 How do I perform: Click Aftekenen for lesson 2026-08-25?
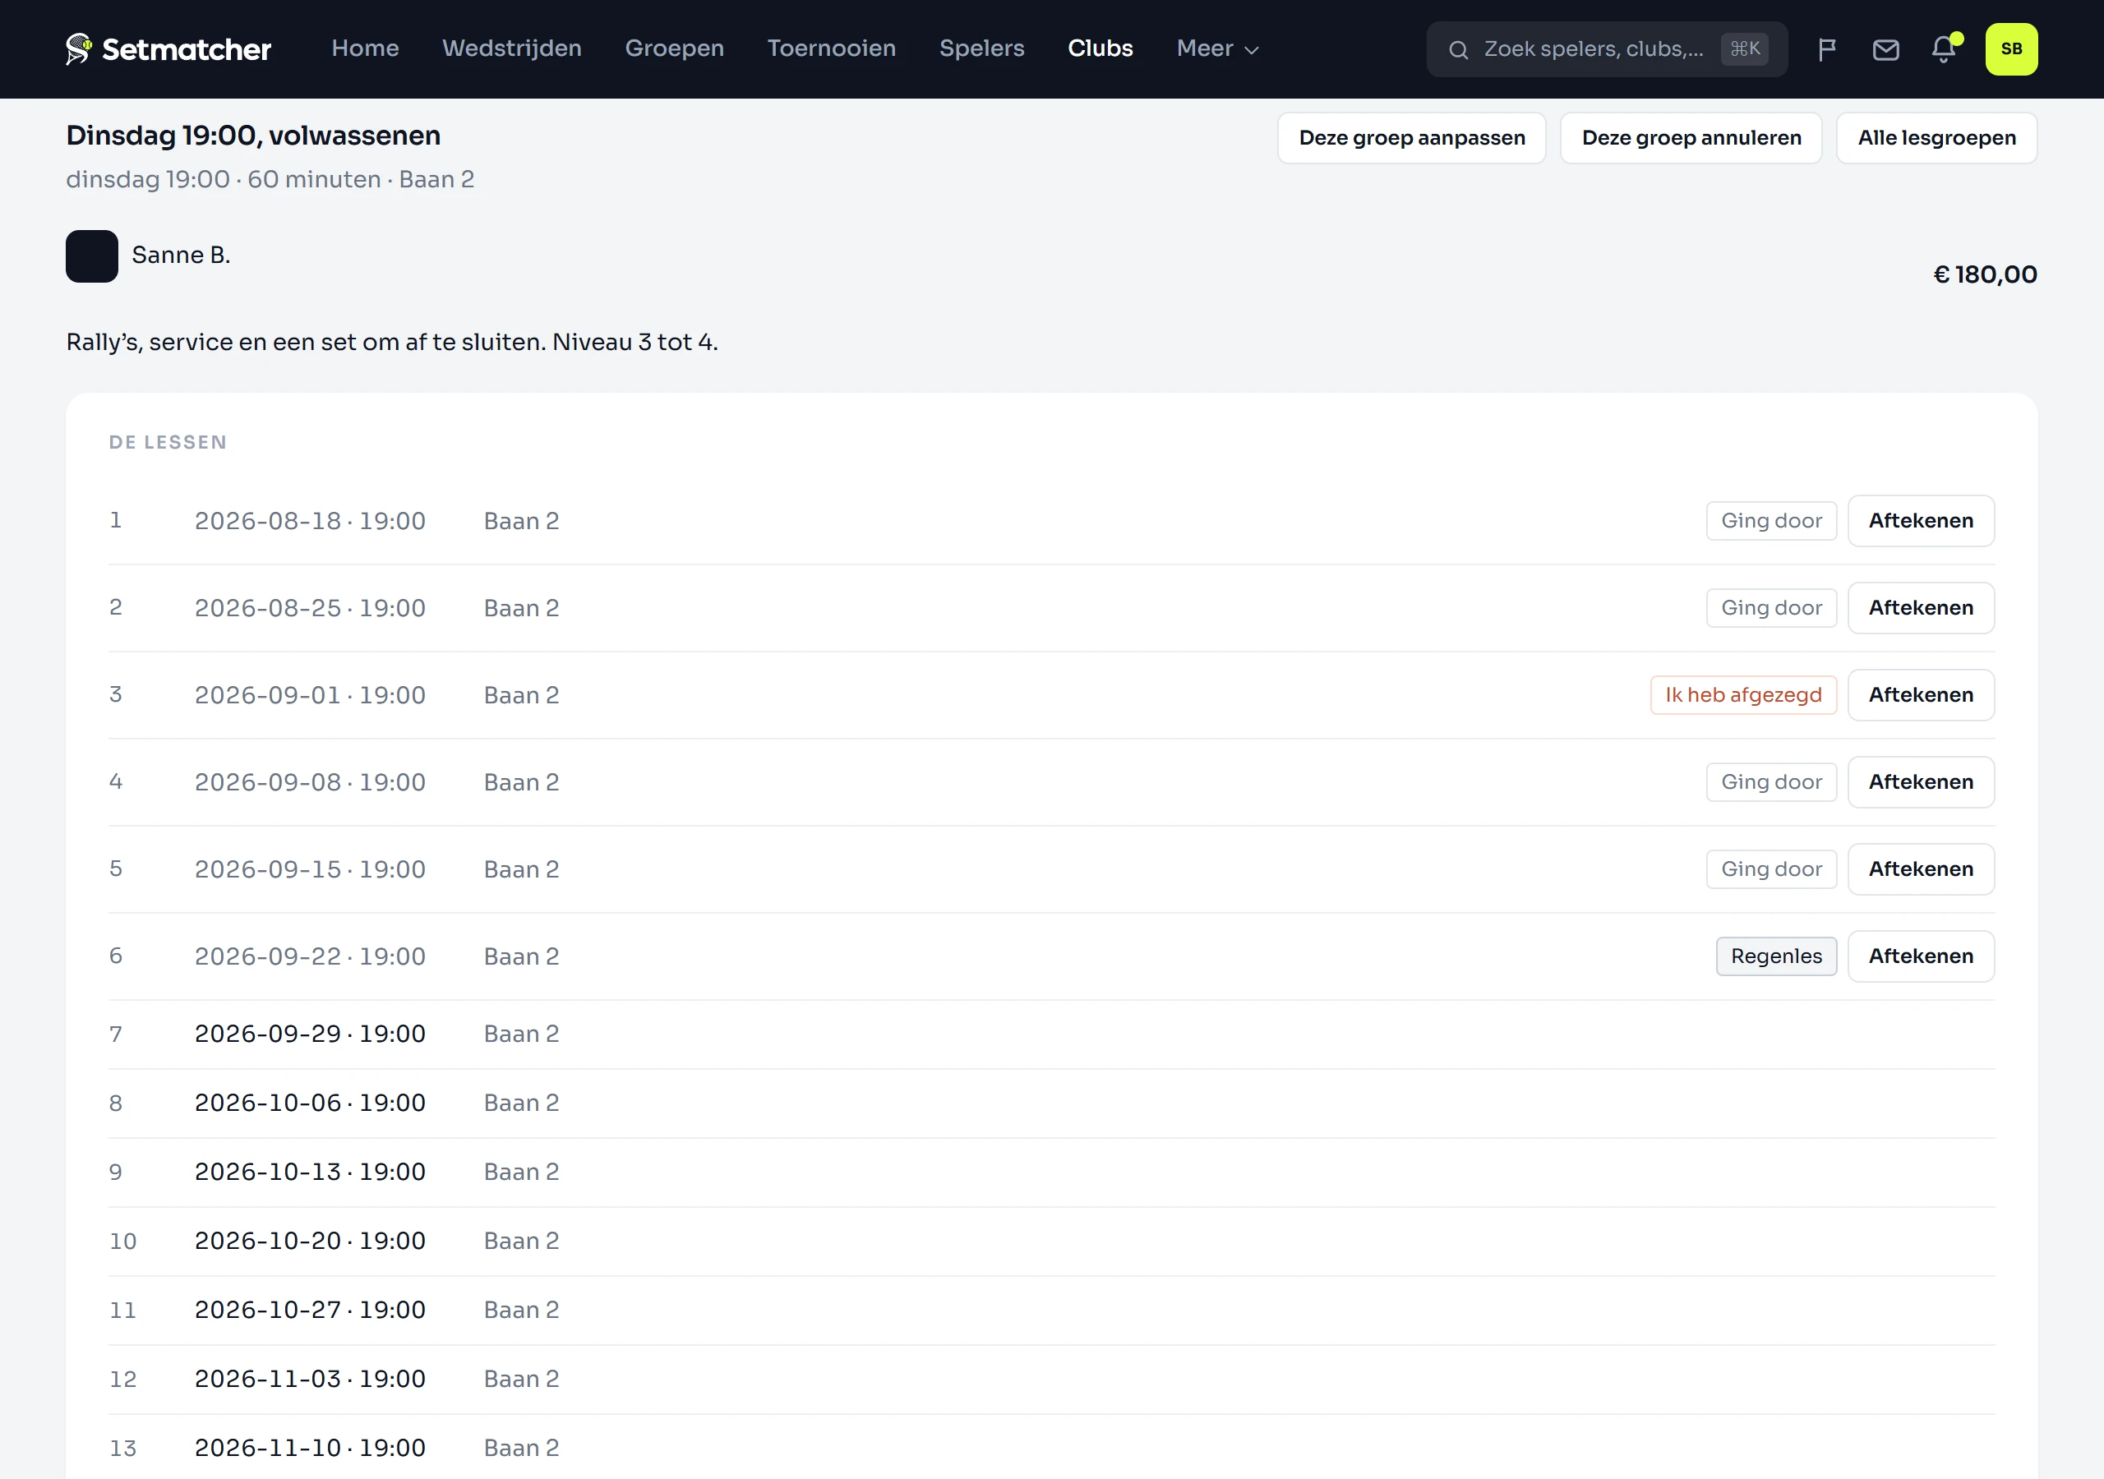click(x=1921, y=607)
